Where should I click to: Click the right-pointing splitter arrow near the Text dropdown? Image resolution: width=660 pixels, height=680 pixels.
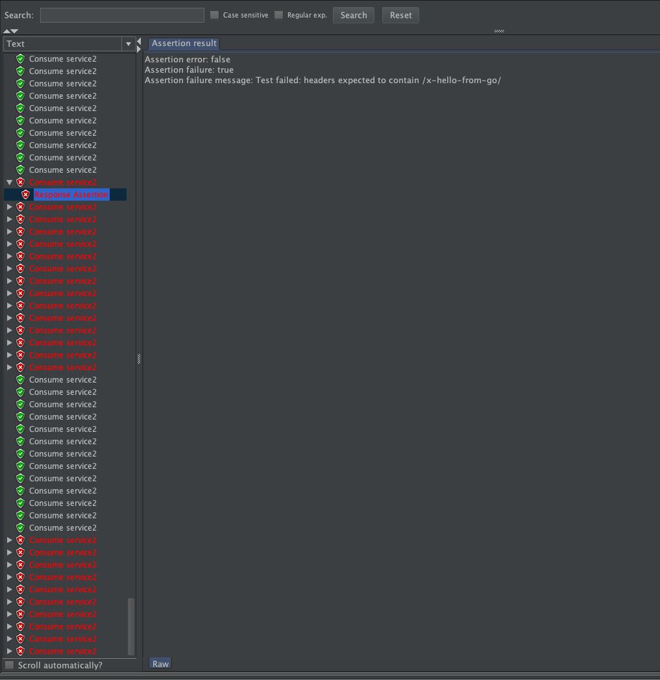pos(139,49)
